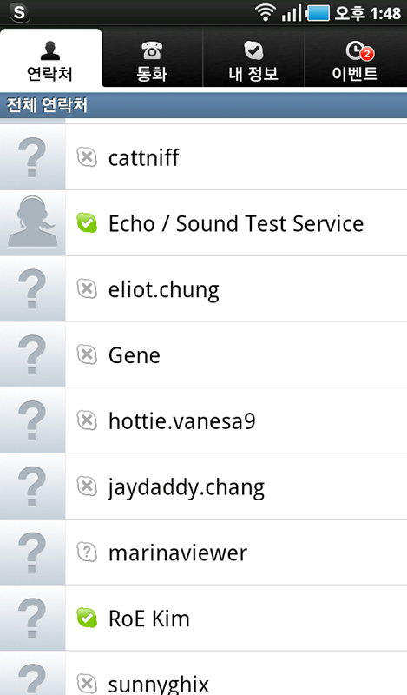
Task: Tap cattniff's question mark avatar
Action: (x=32, y=157)
